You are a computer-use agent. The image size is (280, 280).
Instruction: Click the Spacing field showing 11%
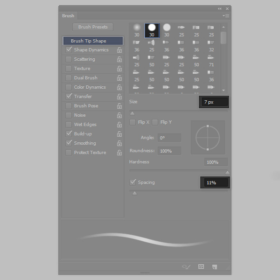pos(216,182)
